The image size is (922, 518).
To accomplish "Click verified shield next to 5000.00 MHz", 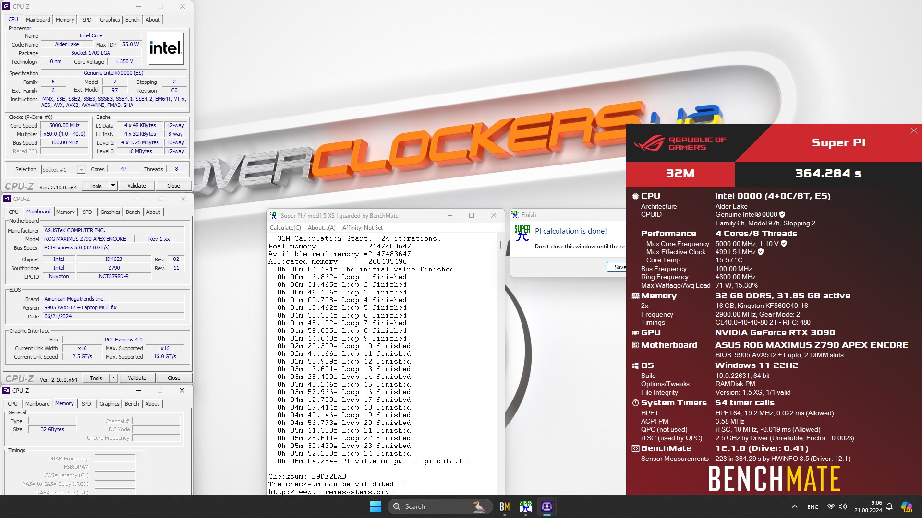I will pyautogui.click(x=784, y=244).
